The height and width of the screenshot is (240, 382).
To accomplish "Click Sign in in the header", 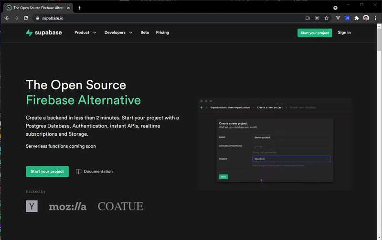I will coord(344,33).
